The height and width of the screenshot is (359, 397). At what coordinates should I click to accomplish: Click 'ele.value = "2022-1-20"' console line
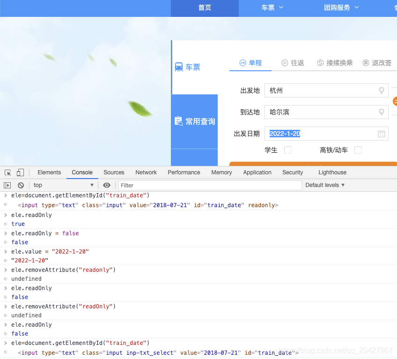50,252
